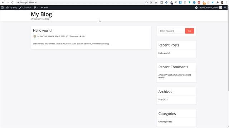Open the Uncategorized category link
Image resolution: width=229 pixels, height=128 pixels.
click(x=165, y=122)
